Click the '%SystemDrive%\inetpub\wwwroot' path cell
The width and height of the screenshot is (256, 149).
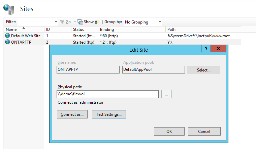pos(198,36)
